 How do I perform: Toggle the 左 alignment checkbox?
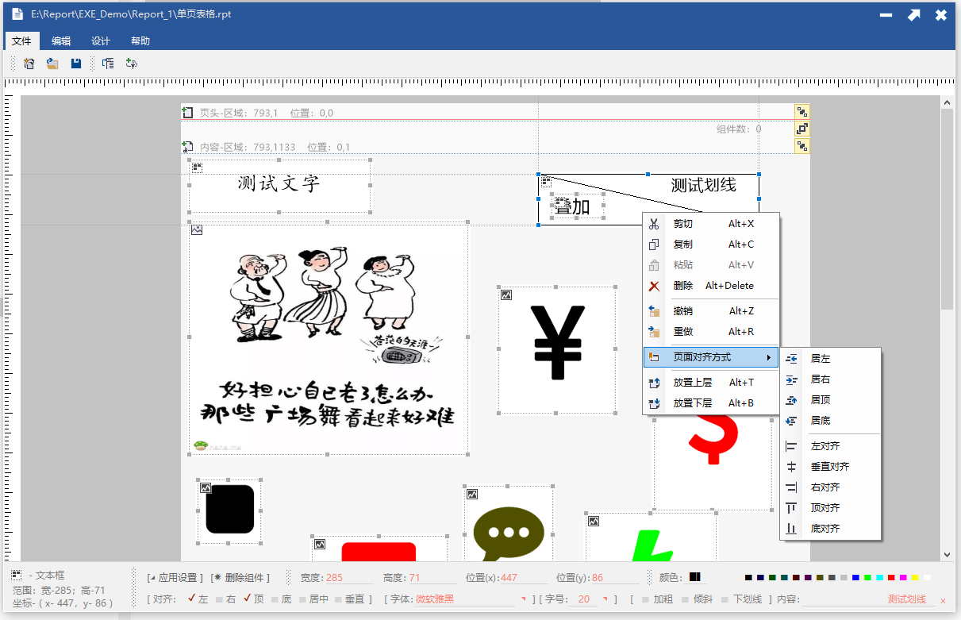(x=192, y=599)
